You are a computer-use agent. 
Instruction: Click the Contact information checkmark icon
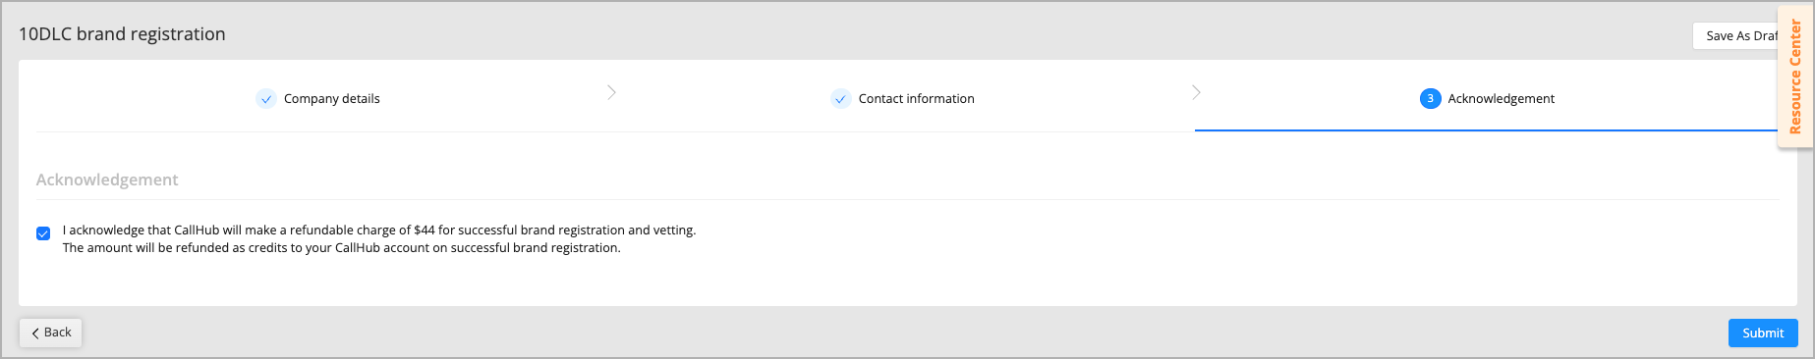click(840, 99)
